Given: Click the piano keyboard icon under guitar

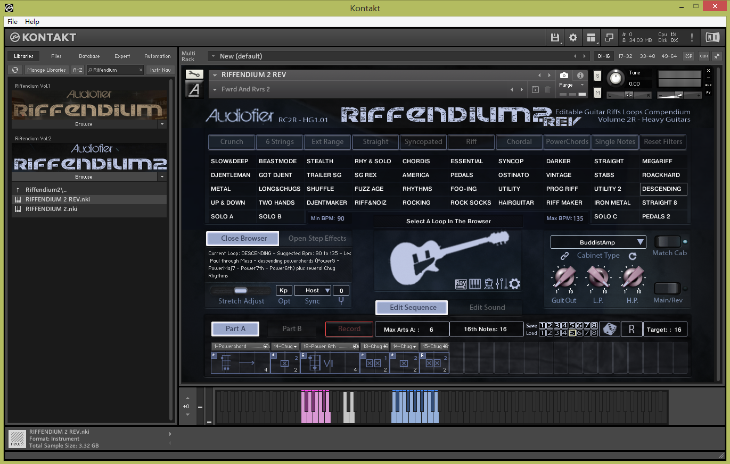Looking at the screenshot, I should (474, 284).
